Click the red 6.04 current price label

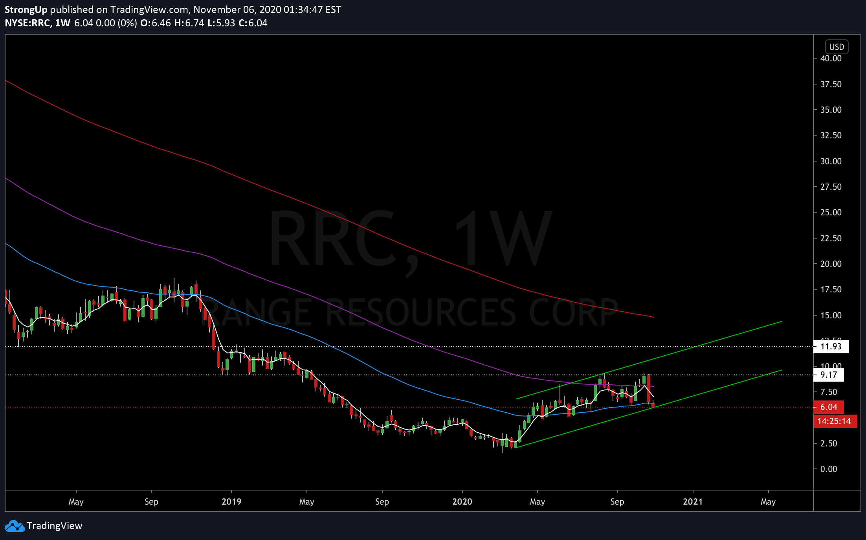pos(829,407)
